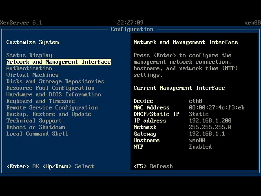Click the DHCP/Static IP field label
This screenshot has width=261, height=196.
pyautogui.click(x=157, y=114)
